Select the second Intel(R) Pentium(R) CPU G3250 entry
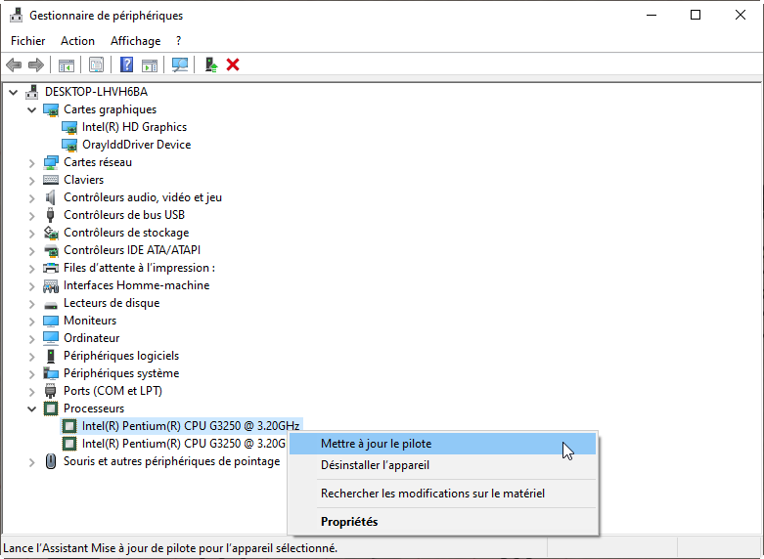This screenshot has width=764, height=559. (x=183, y=444)
